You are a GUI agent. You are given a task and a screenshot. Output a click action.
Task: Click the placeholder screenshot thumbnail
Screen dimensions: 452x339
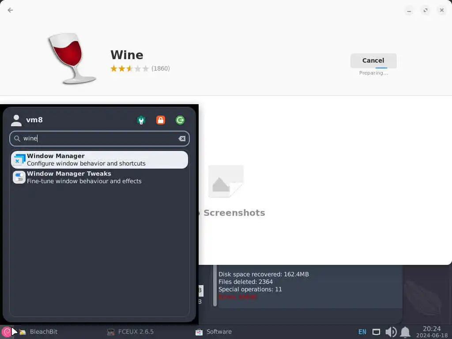click(226, 181)
